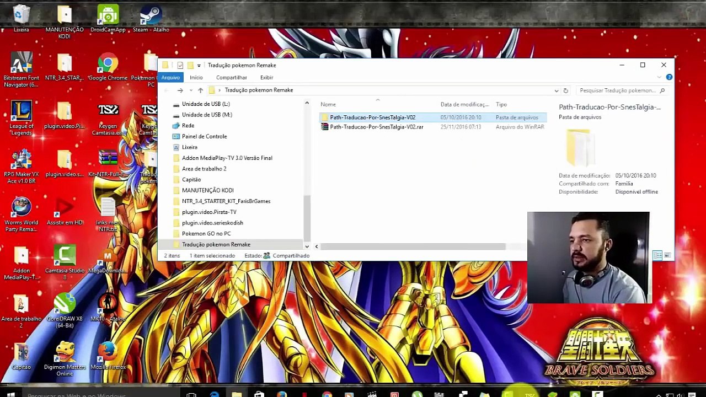
Task: Launch Digimon Masters Online icon
Action: coord(65,358)
